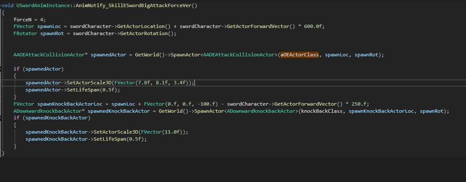
Task: Click AAOEAttackCollisionActor* at line start
Action: 51,55
